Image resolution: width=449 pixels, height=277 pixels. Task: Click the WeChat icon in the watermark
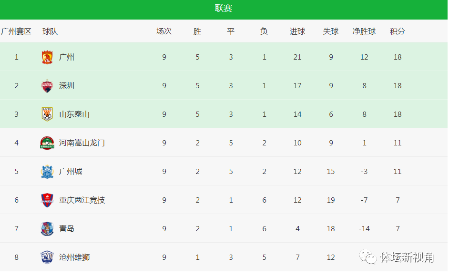point(368,257)
